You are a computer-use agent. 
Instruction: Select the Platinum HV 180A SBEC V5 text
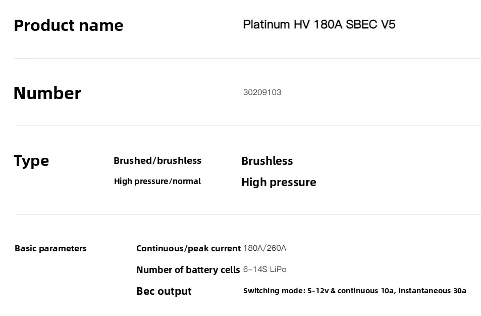(x=319, y=25)
